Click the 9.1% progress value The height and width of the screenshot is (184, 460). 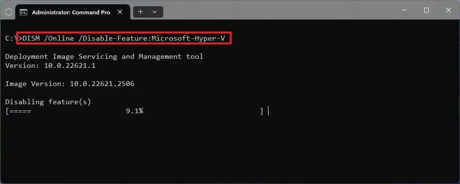(x=135, y=111)
